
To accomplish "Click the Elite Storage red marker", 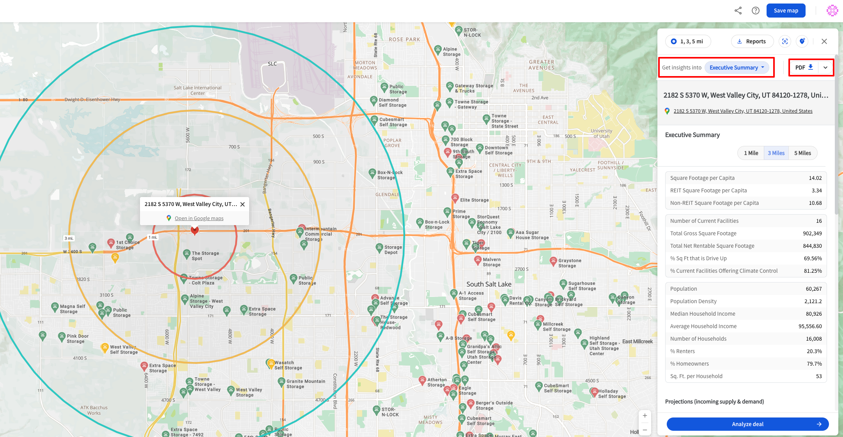I will click(x=455, y=198).
